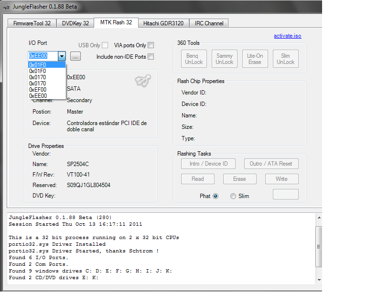Click the DVD Key label
The height and width of the screenshot is (293, 367).
click(x=44, y=196)
